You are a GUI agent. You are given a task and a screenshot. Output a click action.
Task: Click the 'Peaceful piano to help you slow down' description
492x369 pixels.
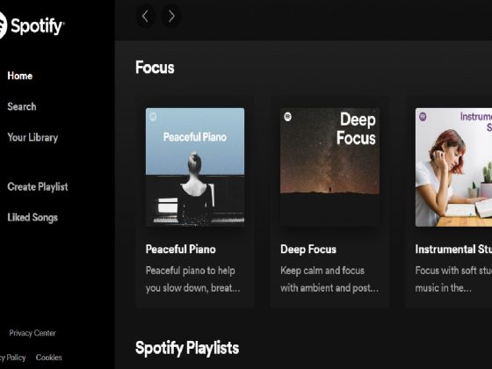[193, 279]
